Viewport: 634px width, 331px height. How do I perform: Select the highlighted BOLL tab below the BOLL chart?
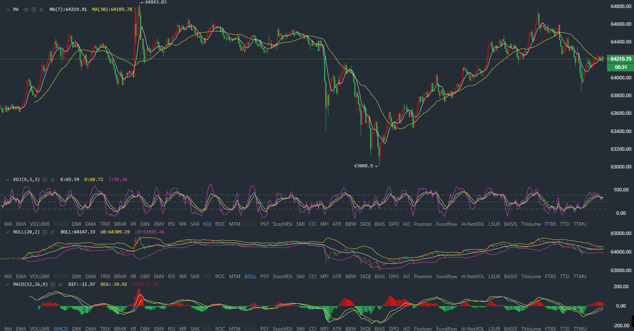point(250,277)
